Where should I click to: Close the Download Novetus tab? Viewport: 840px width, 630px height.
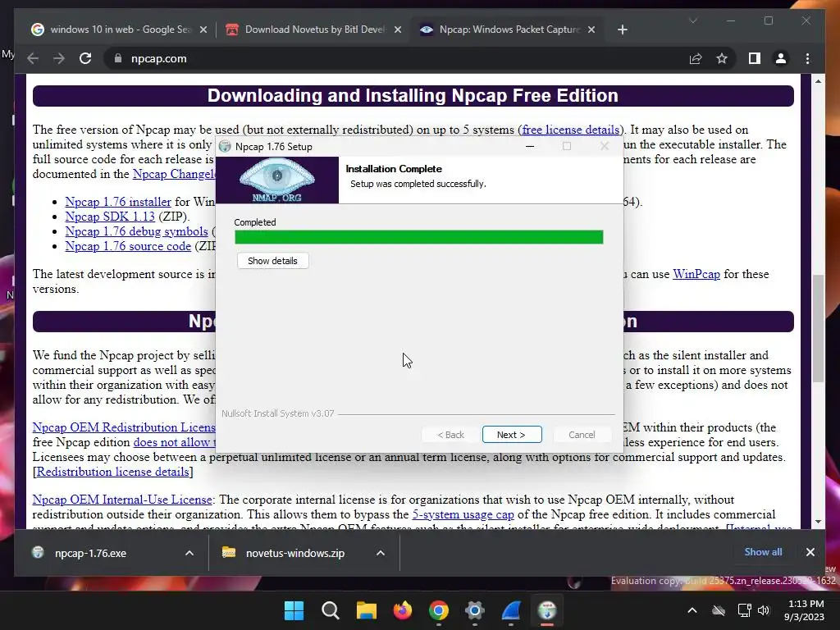(x=398, y=30)
